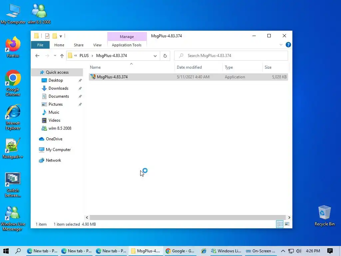The image size is (341, 256).
Task: Select Quick access in navigation pane
Action: [x=57, y=72]
